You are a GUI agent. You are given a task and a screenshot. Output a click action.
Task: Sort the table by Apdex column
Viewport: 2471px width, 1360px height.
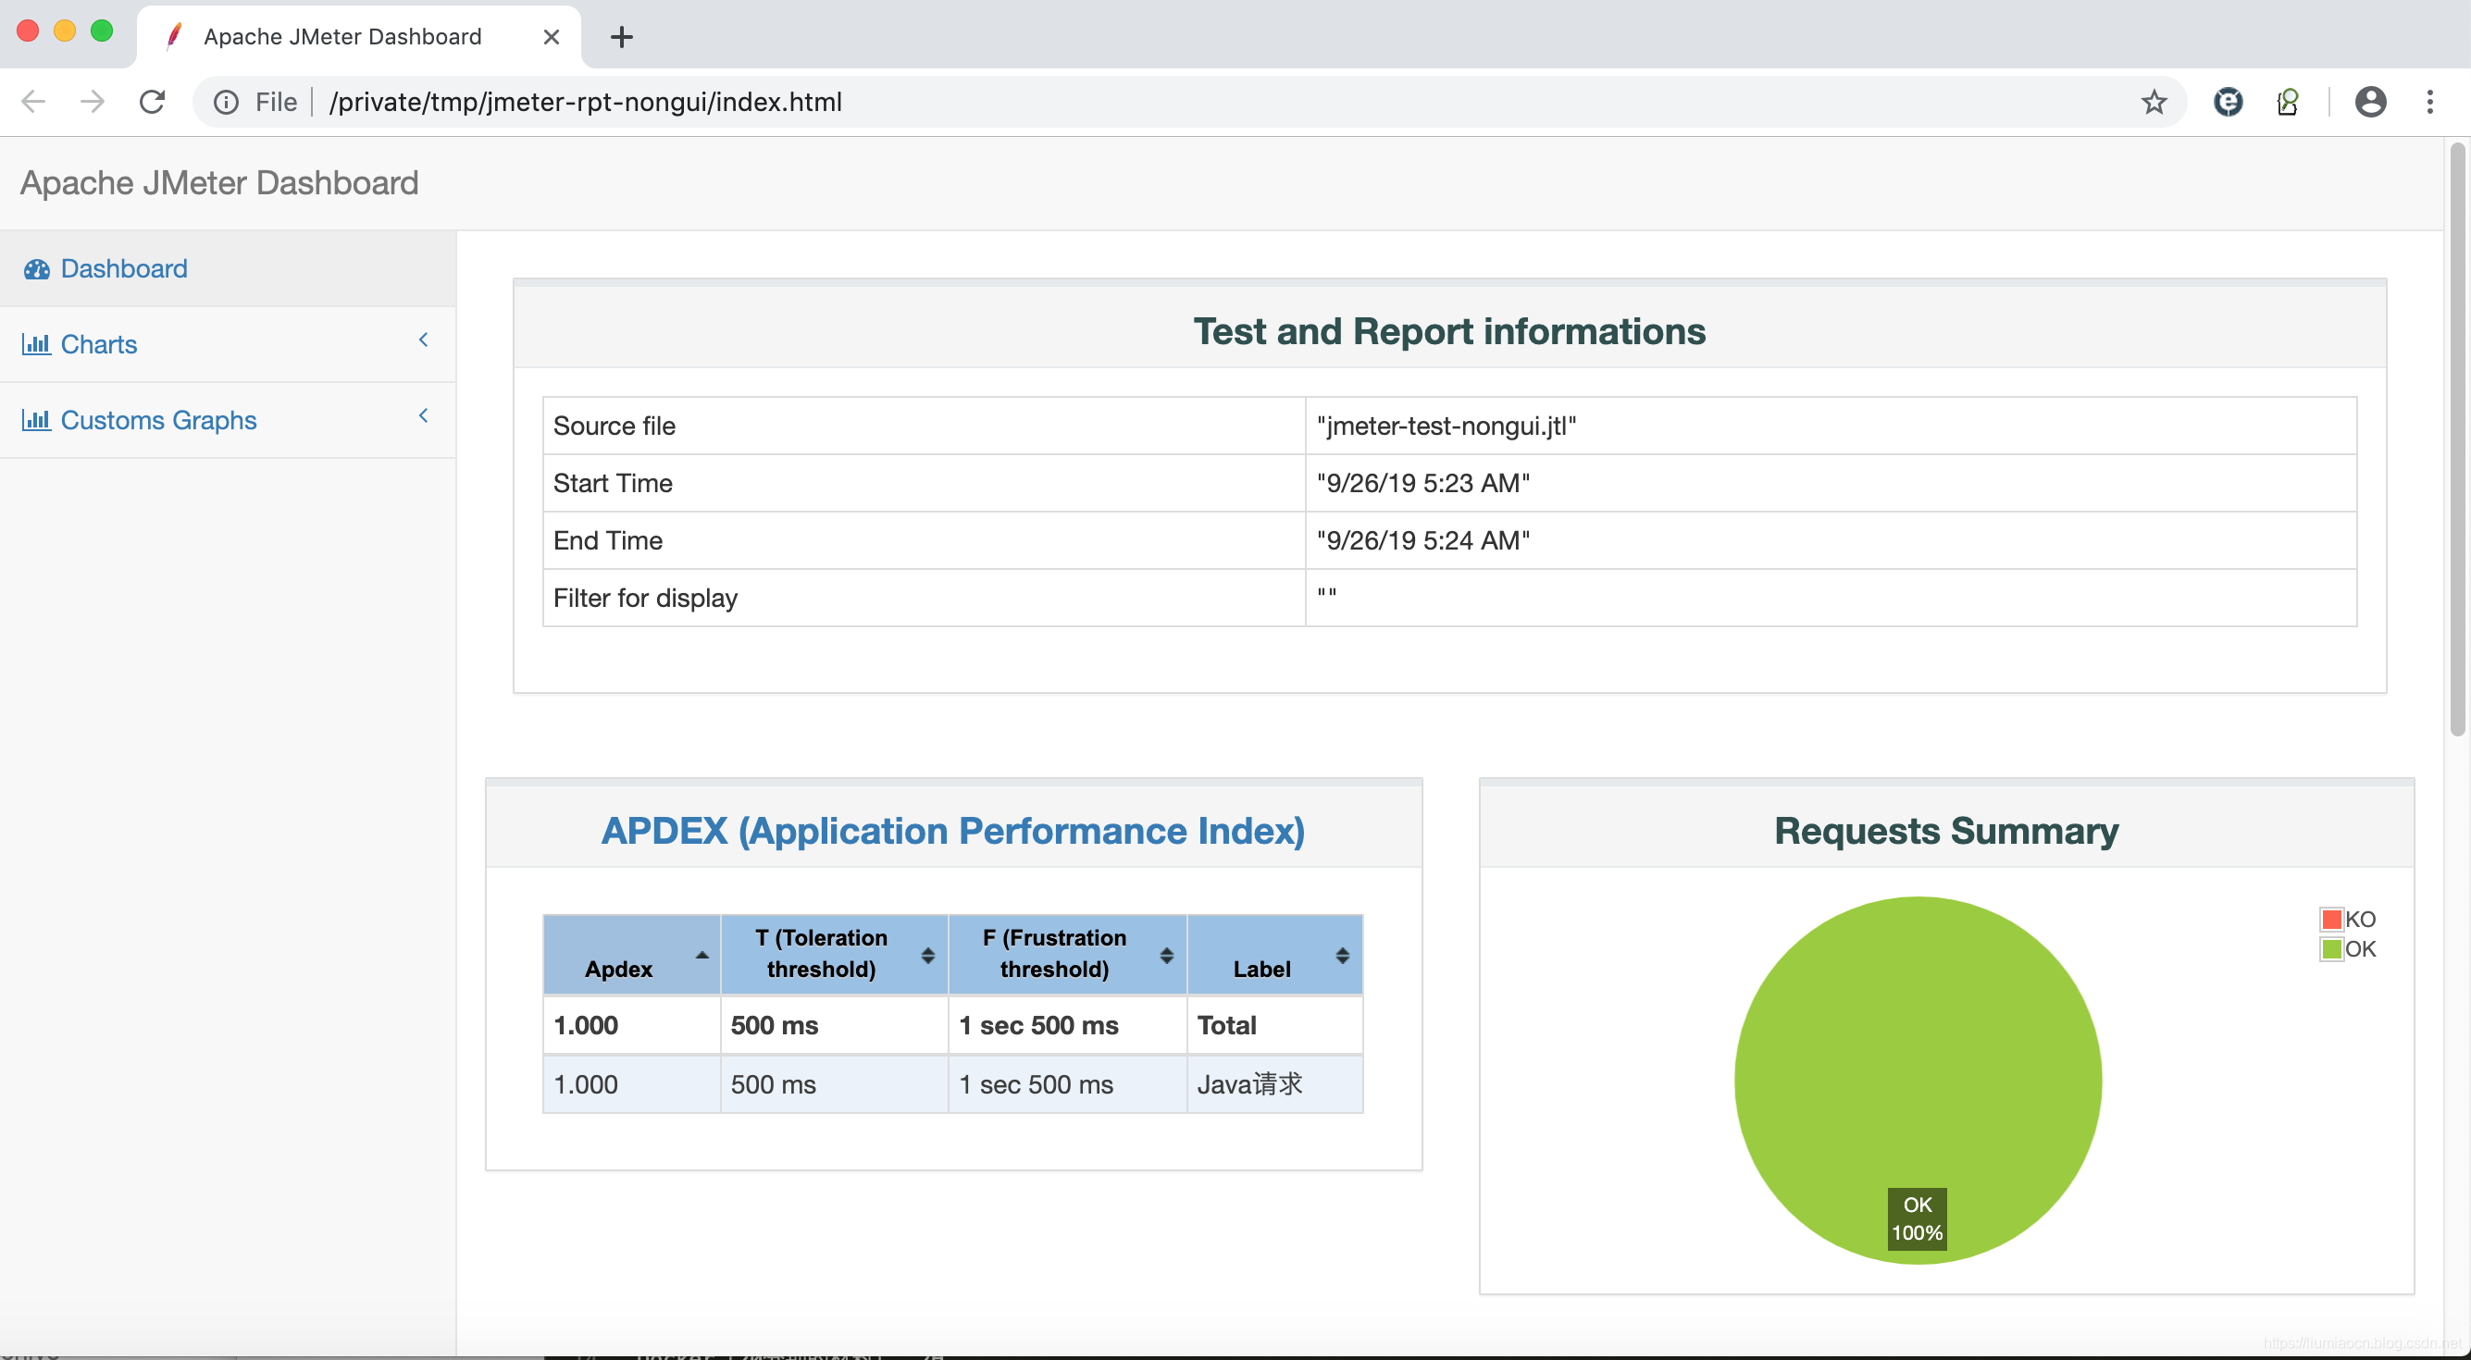point(632,956)
